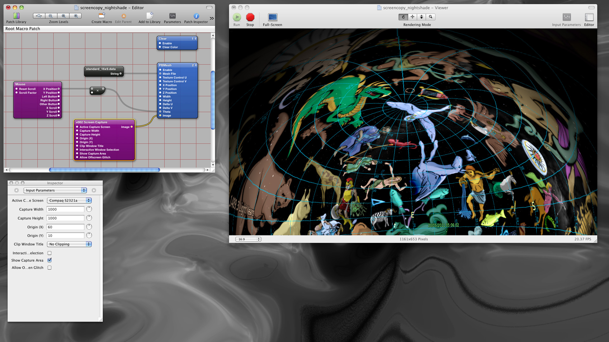
Task: Click the zoom in magnifier in Zoom Levels
Action: 76,16
